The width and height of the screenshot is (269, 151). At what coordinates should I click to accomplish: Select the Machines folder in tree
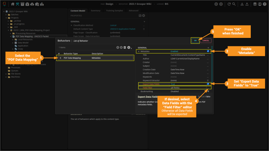(15, 77)
